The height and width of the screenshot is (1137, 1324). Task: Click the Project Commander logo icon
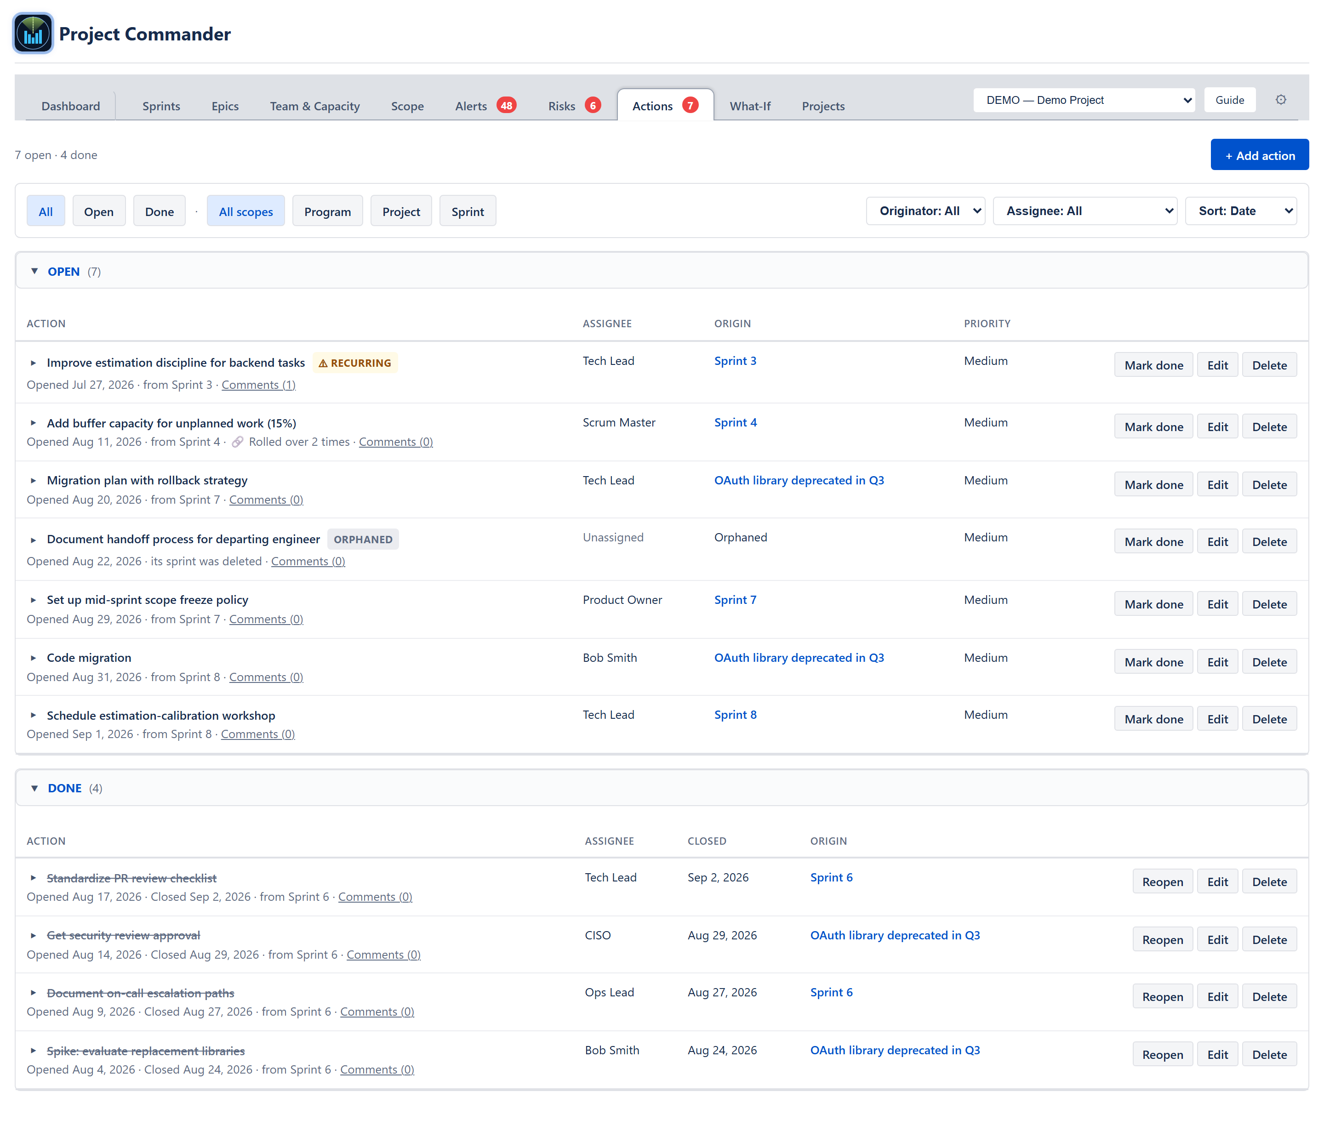point(33,33)
